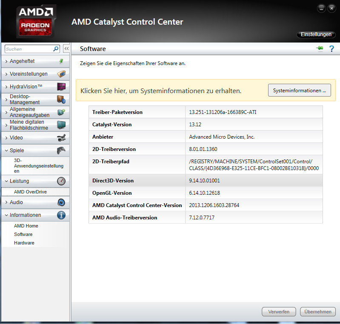This screenshot has width=340, height=324.
Task: Click the HydraVision monitor icon
Action: [x=61, y=86]
